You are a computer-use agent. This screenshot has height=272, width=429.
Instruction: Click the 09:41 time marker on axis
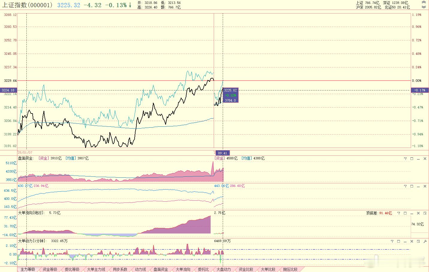[223, 153]
